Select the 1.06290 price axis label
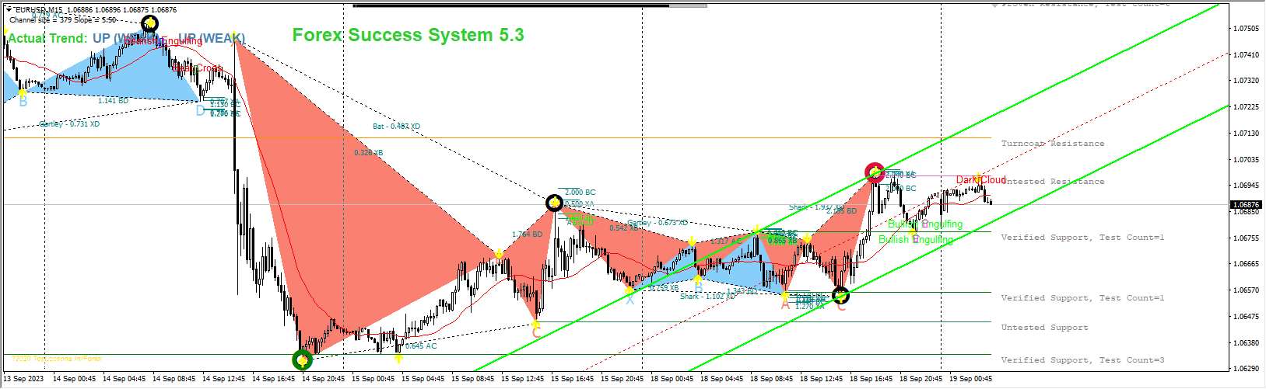1266x389 pixels. tap(1247, 369)
